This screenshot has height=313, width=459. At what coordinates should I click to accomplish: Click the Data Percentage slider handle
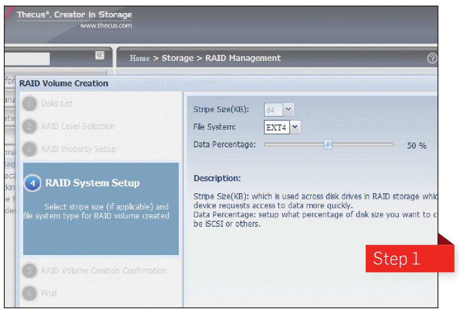[x=328, y=145]
